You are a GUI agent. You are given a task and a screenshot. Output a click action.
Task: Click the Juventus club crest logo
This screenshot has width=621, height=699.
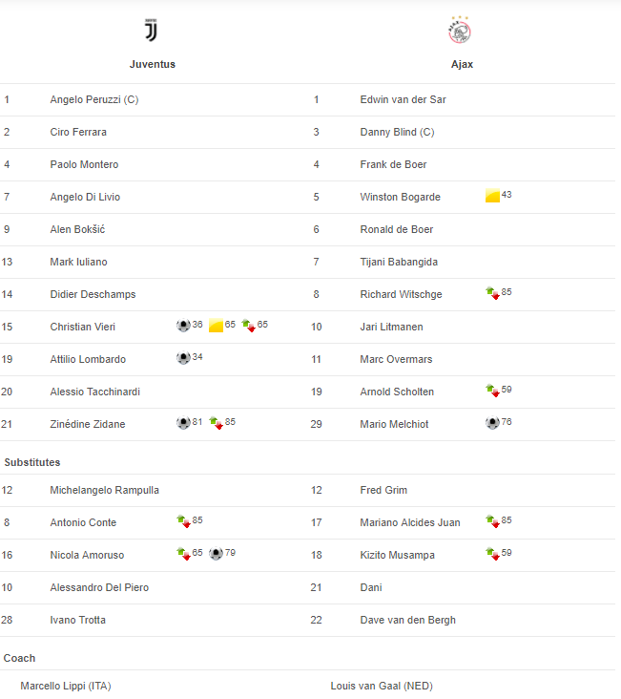coord(152,32)
